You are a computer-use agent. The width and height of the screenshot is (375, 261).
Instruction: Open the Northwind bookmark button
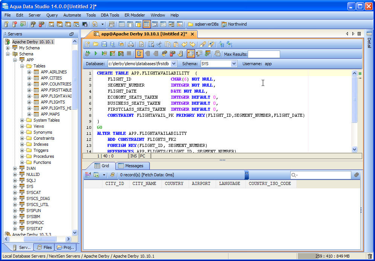234,24
